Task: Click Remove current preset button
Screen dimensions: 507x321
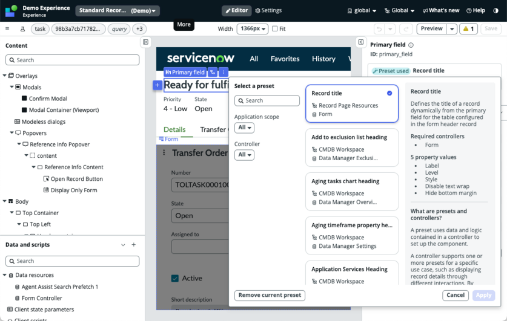Action: (x=270, y=295)
